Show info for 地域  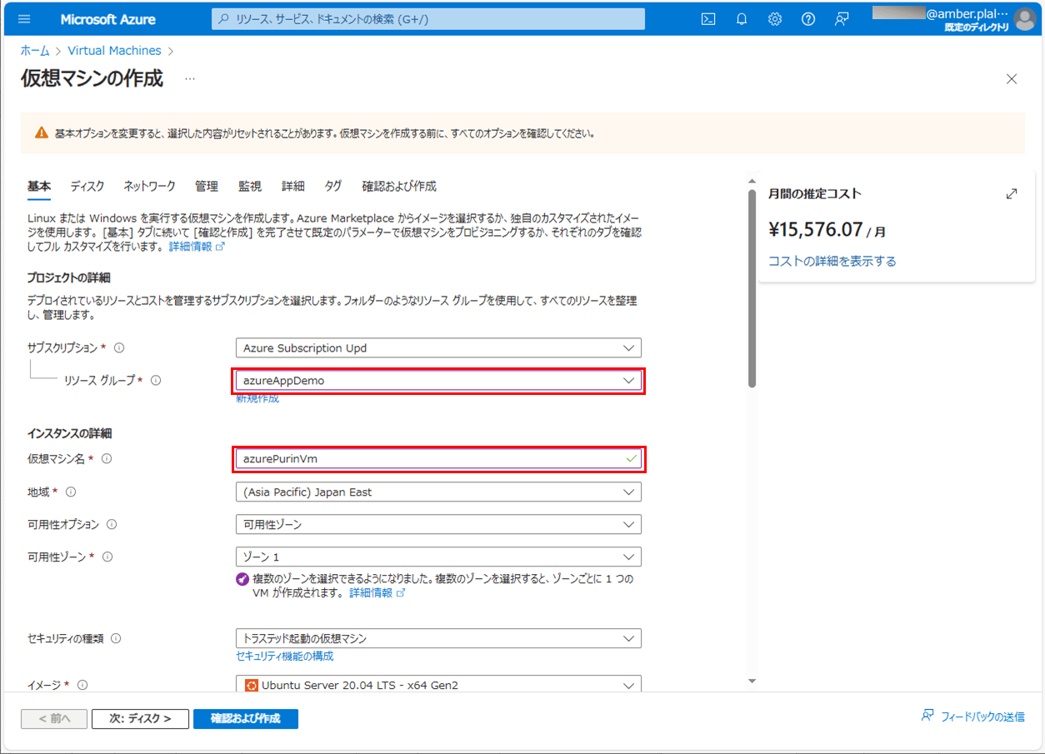[71, 492]
